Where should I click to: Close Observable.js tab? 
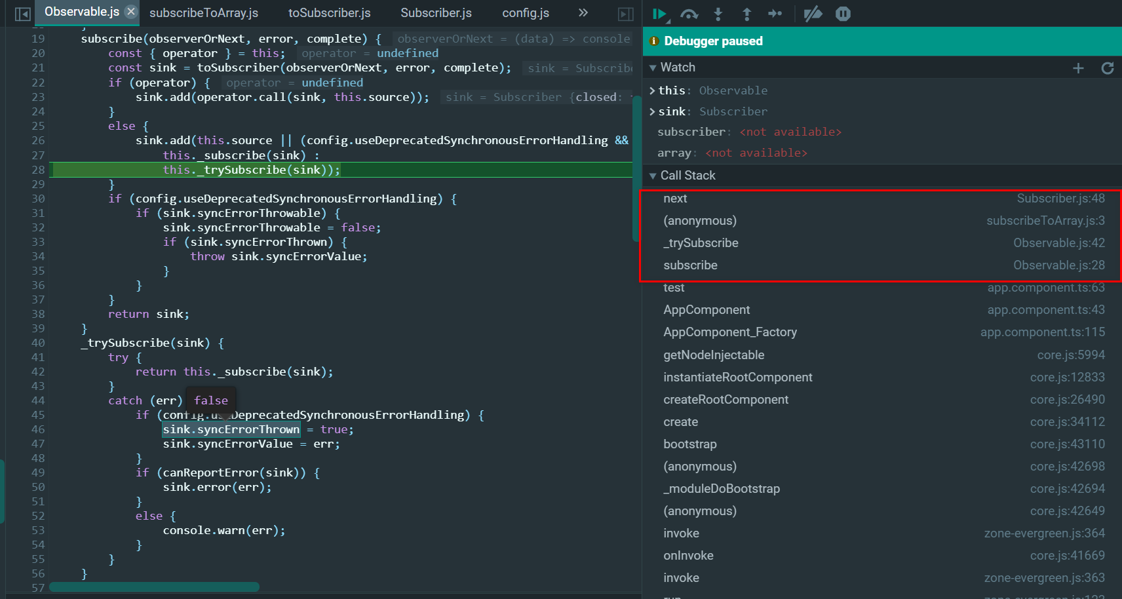(131, 11)
